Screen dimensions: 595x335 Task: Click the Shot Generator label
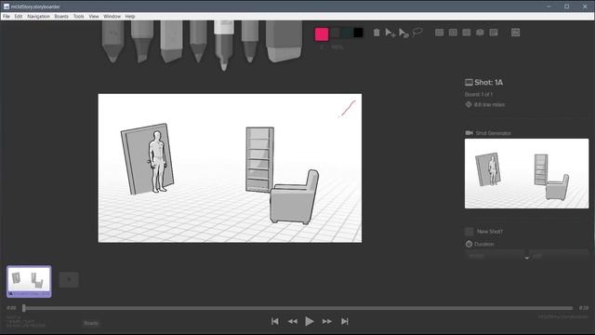tap(494, 133)
